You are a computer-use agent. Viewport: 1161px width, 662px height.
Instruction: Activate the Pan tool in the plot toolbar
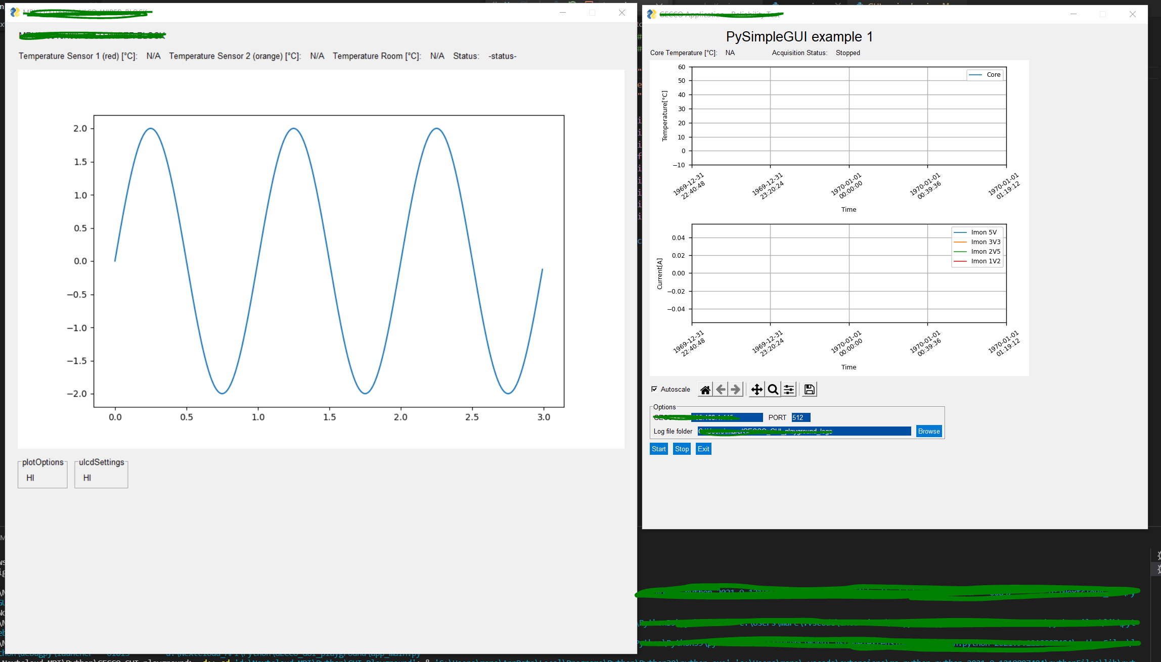(x=757, y=389)
